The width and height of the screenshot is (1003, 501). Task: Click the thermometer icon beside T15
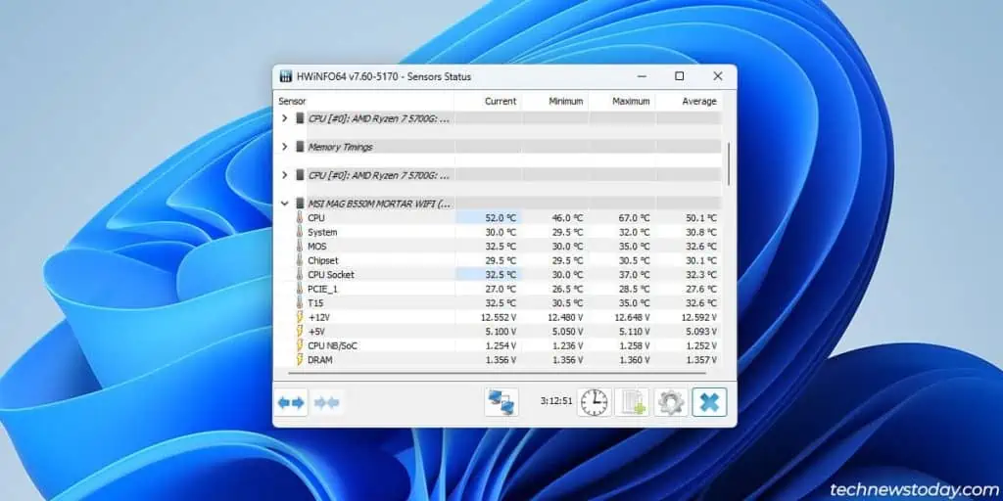click(x=299, y=303)
